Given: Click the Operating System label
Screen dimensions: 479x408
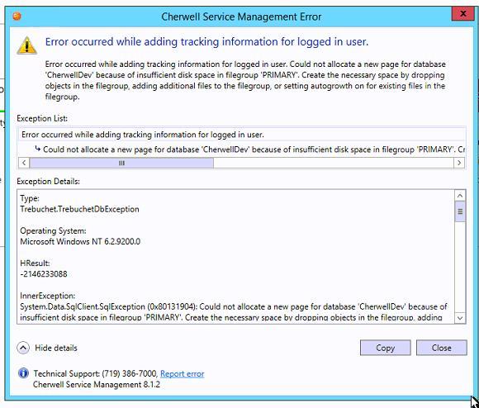Looking at the screenshot, I should click(53, 231).
